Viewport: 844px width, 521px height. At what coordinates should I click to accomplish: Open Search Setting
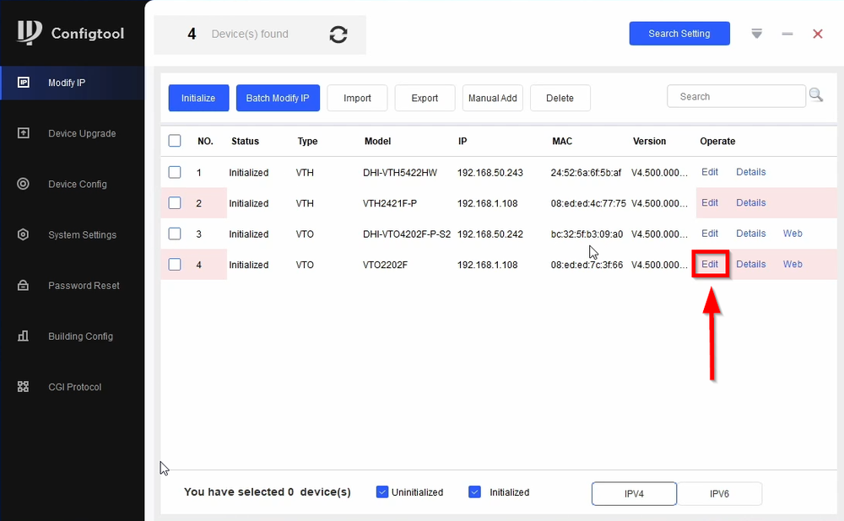click(x=679, y=34)
